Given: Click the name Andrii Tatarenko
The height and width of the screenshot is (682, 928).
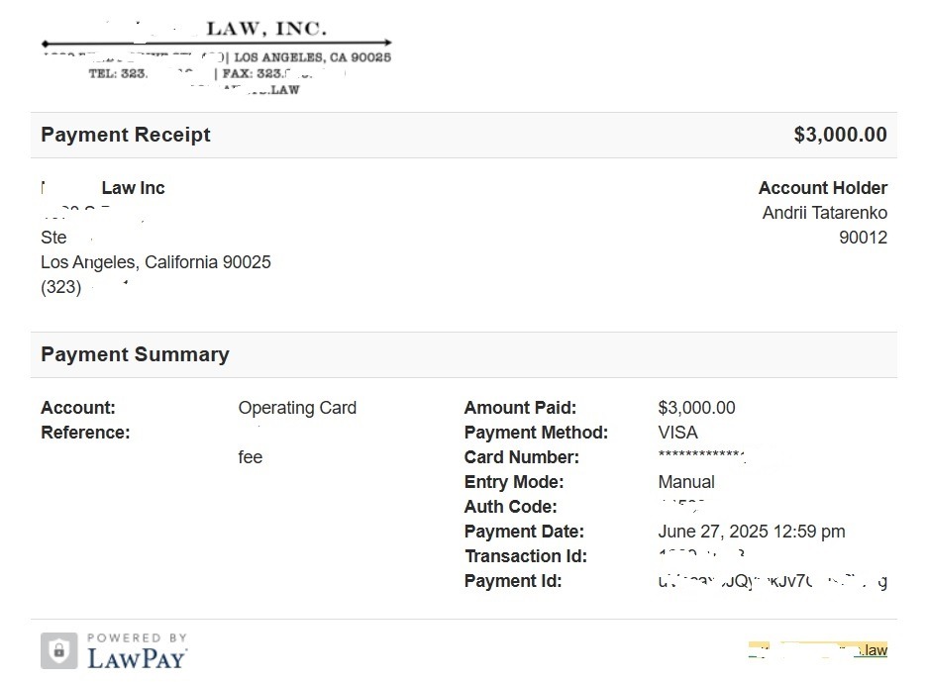Looking at the screenshot, I should [x=824, y=213].
